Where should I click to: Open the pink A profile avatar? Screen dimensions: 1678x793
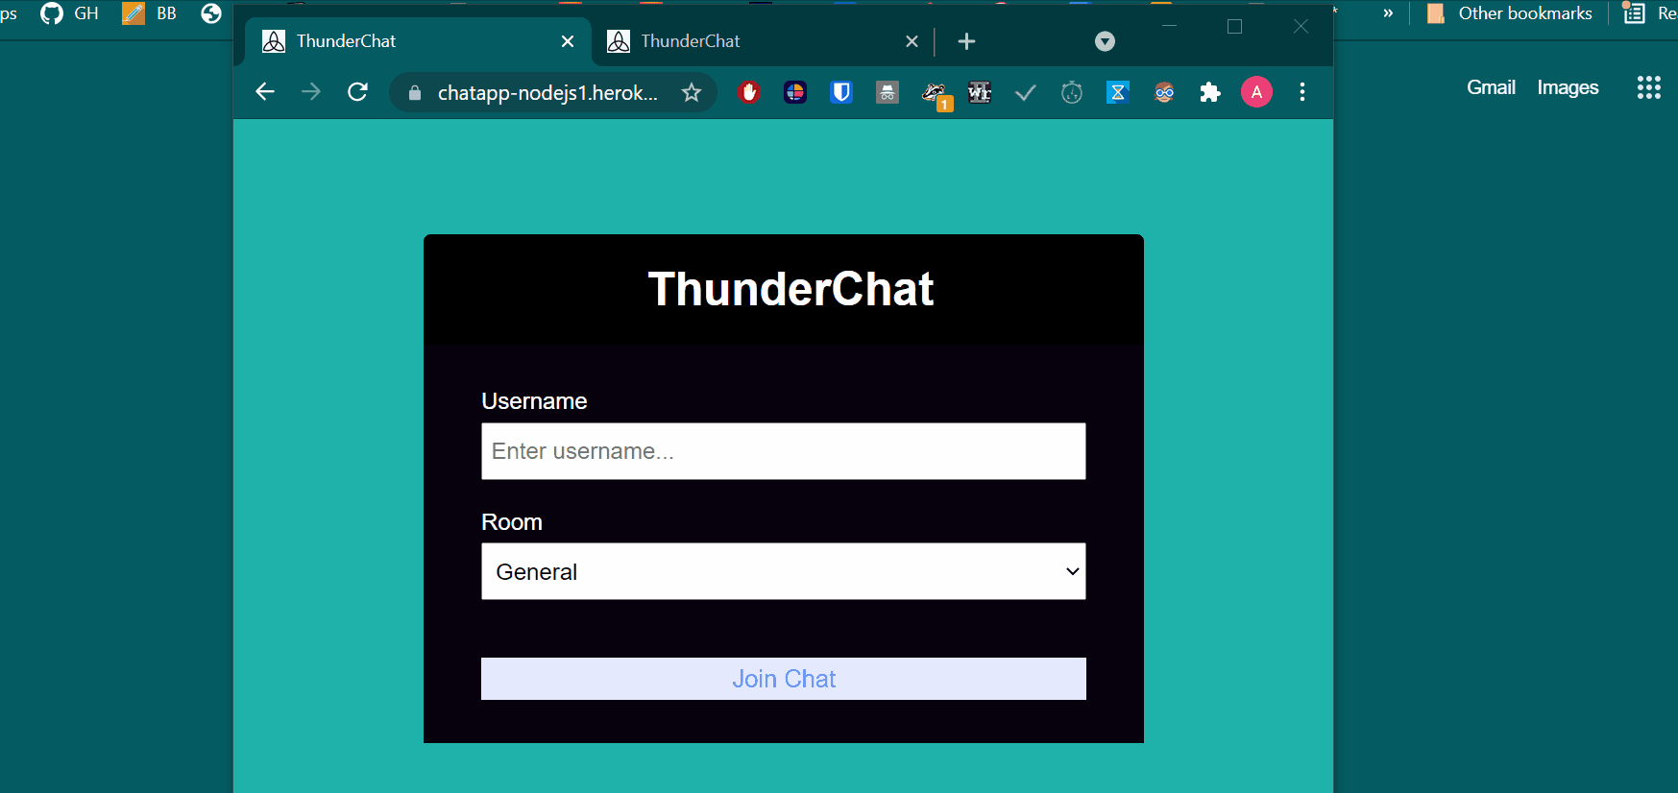1256,92
